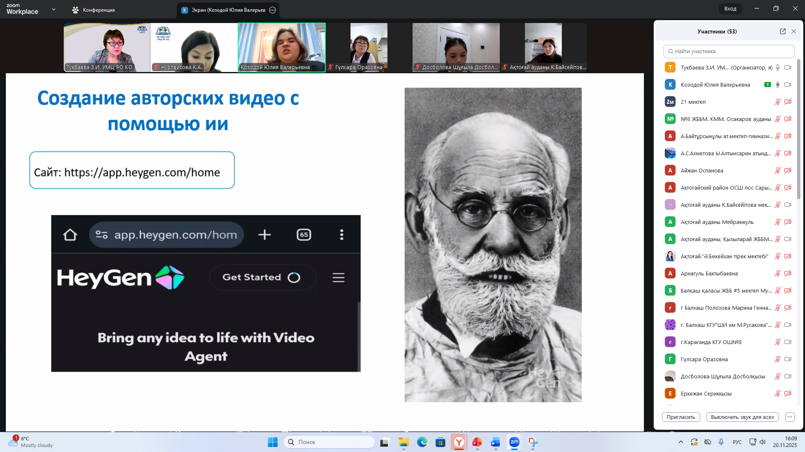The height and width of the screenshot is (452, 805).
Task: Click the Найти участника search field
Action: tap(729, 51)
